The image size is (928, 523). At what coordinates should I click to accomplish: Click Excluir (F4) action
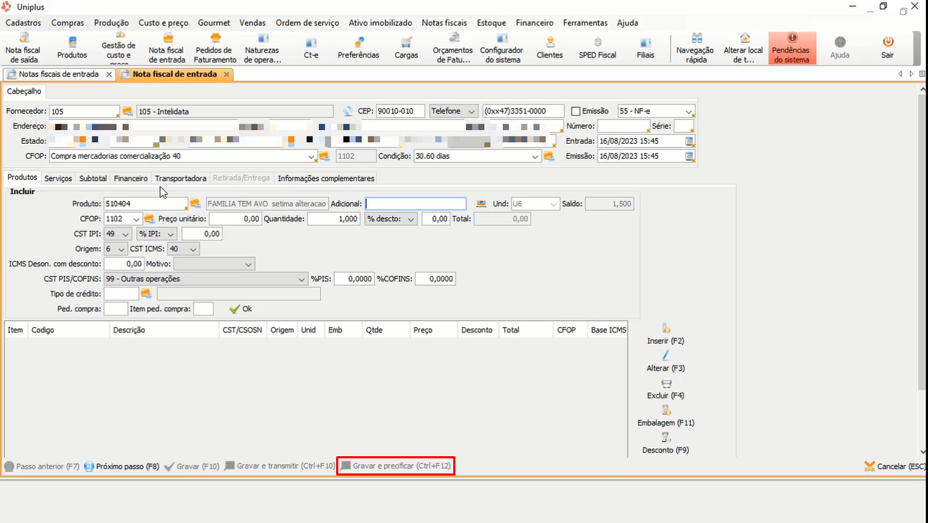click(666, 389)
